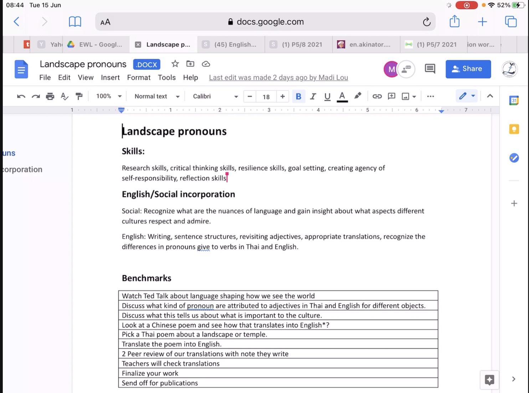Tap the AA reader text size button
Screen dimensions: 529x393
point(105,22)
